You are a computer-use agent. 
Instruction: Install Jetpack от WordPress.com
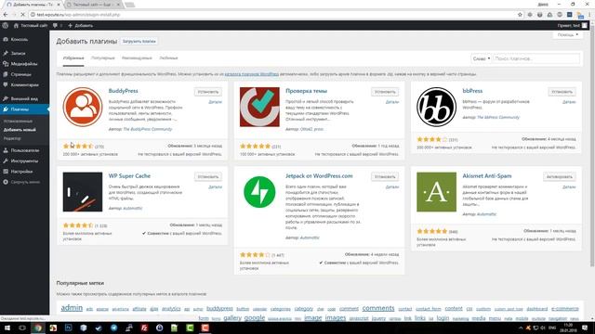coord(385,177)
